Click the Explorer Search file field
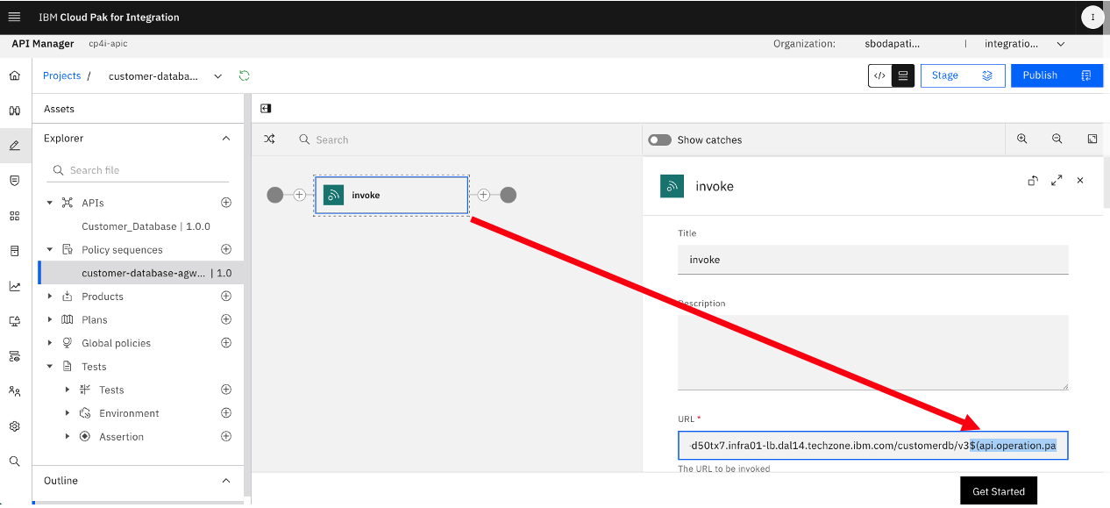The width and height of the screenshot is (1110, 508). click(x=138, y=170)
